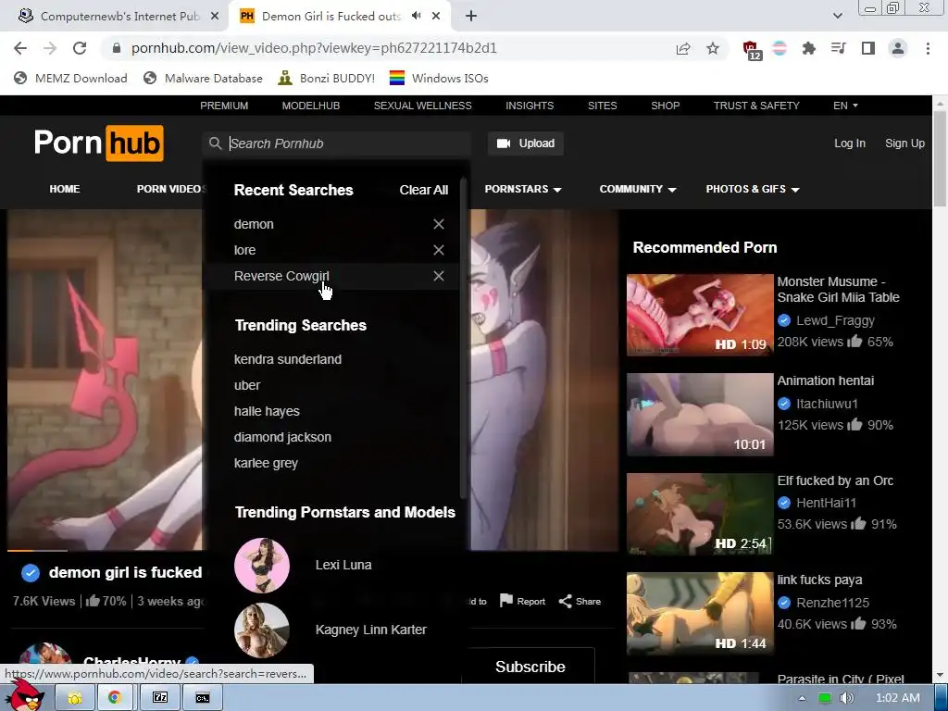Select trending search 'halle hayes'

tap(267, 411)
